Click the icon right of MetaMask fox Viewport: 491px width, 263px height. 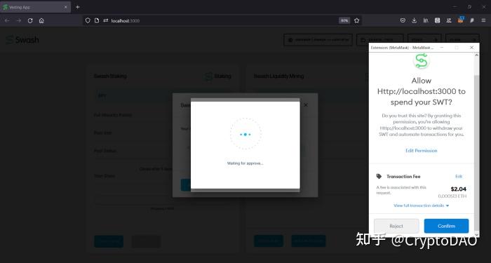click(472, 20)
